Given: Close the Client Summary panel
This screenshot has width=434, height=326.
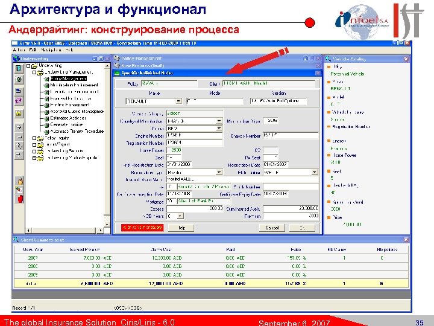Looking at the screenshot, I should [406, 240].
